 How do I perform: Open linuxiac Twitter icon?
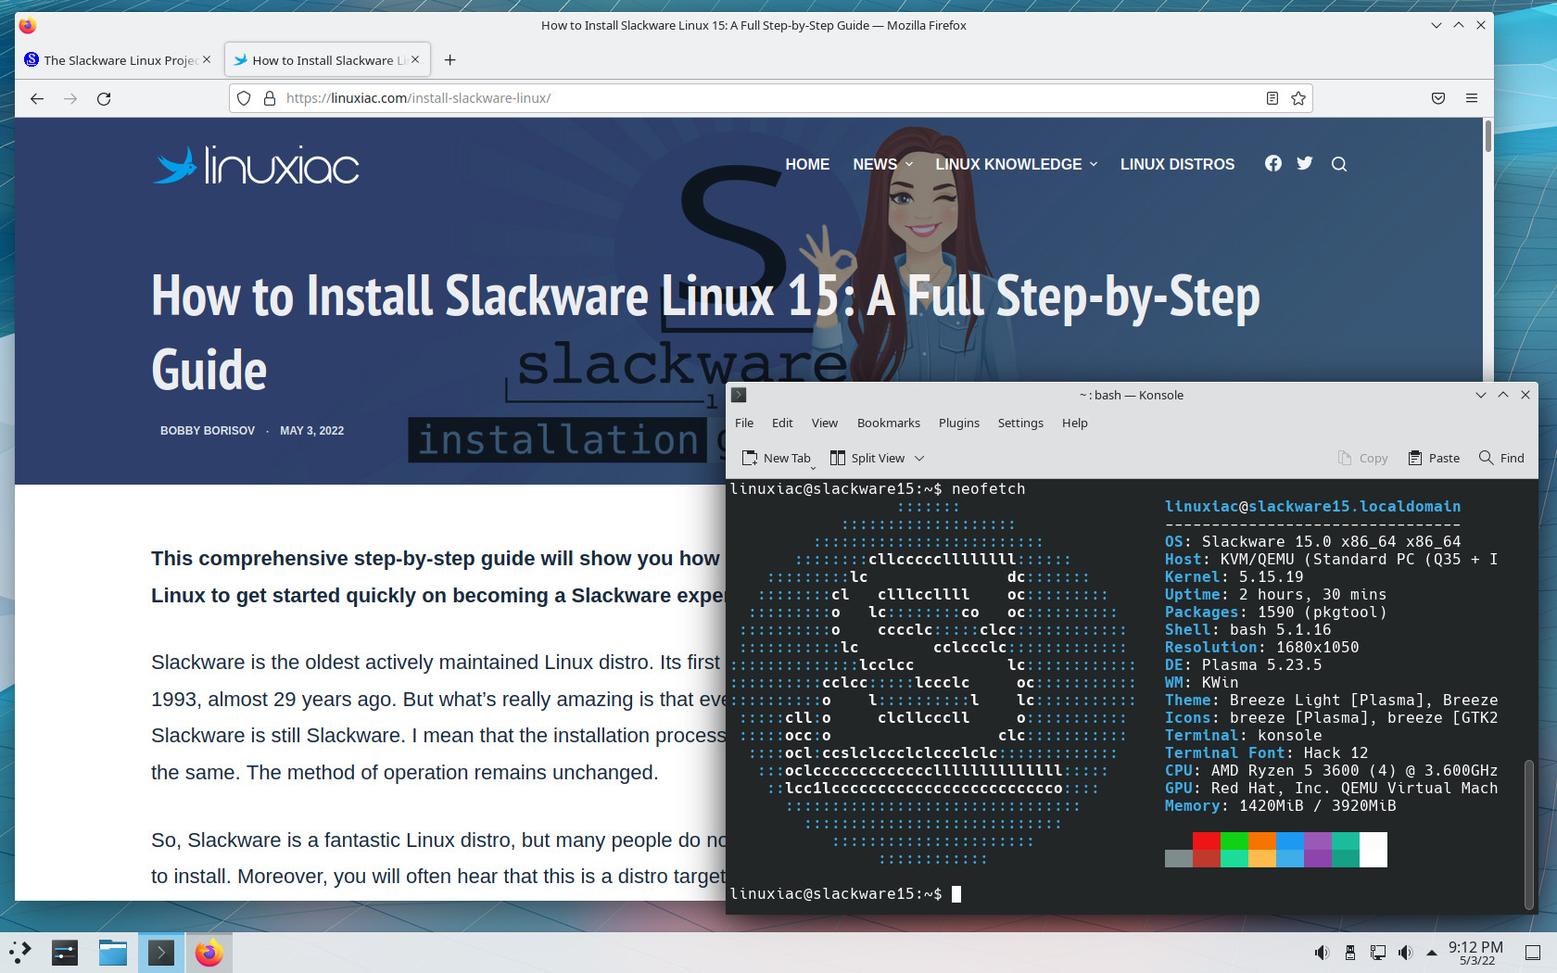(x=1305, y=163)
